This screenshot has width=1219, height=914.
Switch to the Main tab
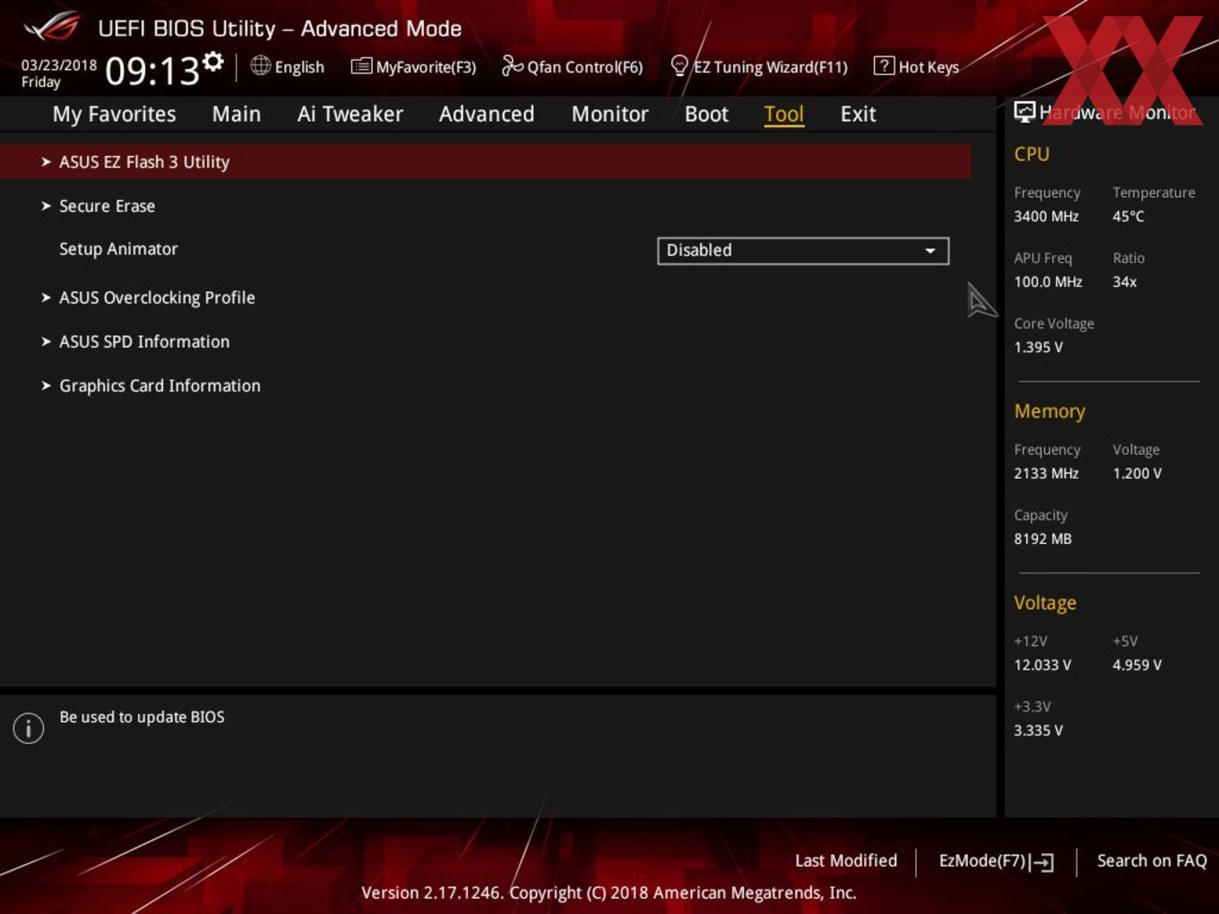(x=237, y=114)
